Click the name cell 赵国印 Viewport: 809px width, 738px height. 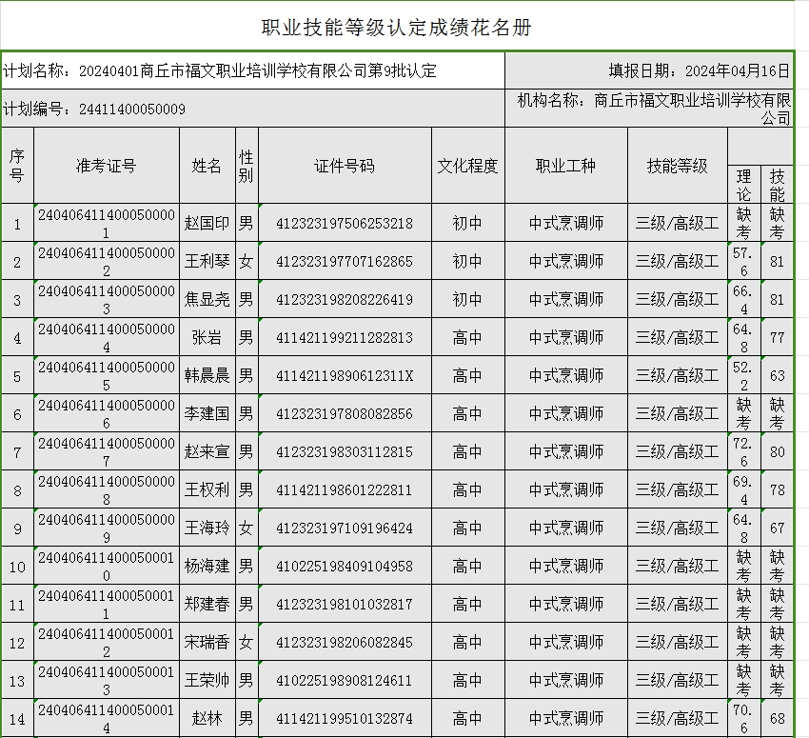(207, 223)
